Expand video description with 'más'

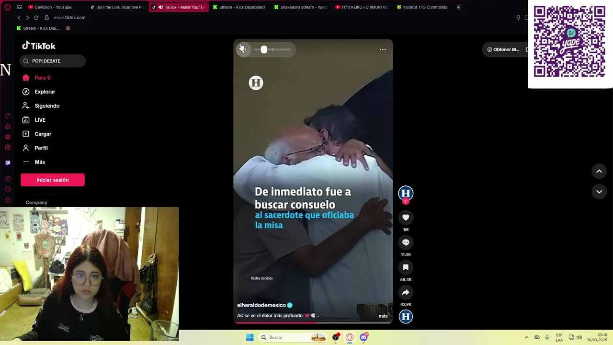tap(383, 316)
